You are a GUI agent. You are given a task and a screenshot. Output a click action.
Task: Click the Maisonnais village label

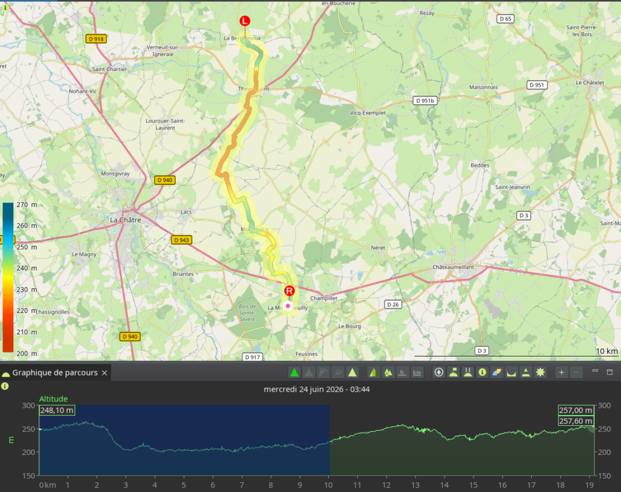[x=483, y=87]
